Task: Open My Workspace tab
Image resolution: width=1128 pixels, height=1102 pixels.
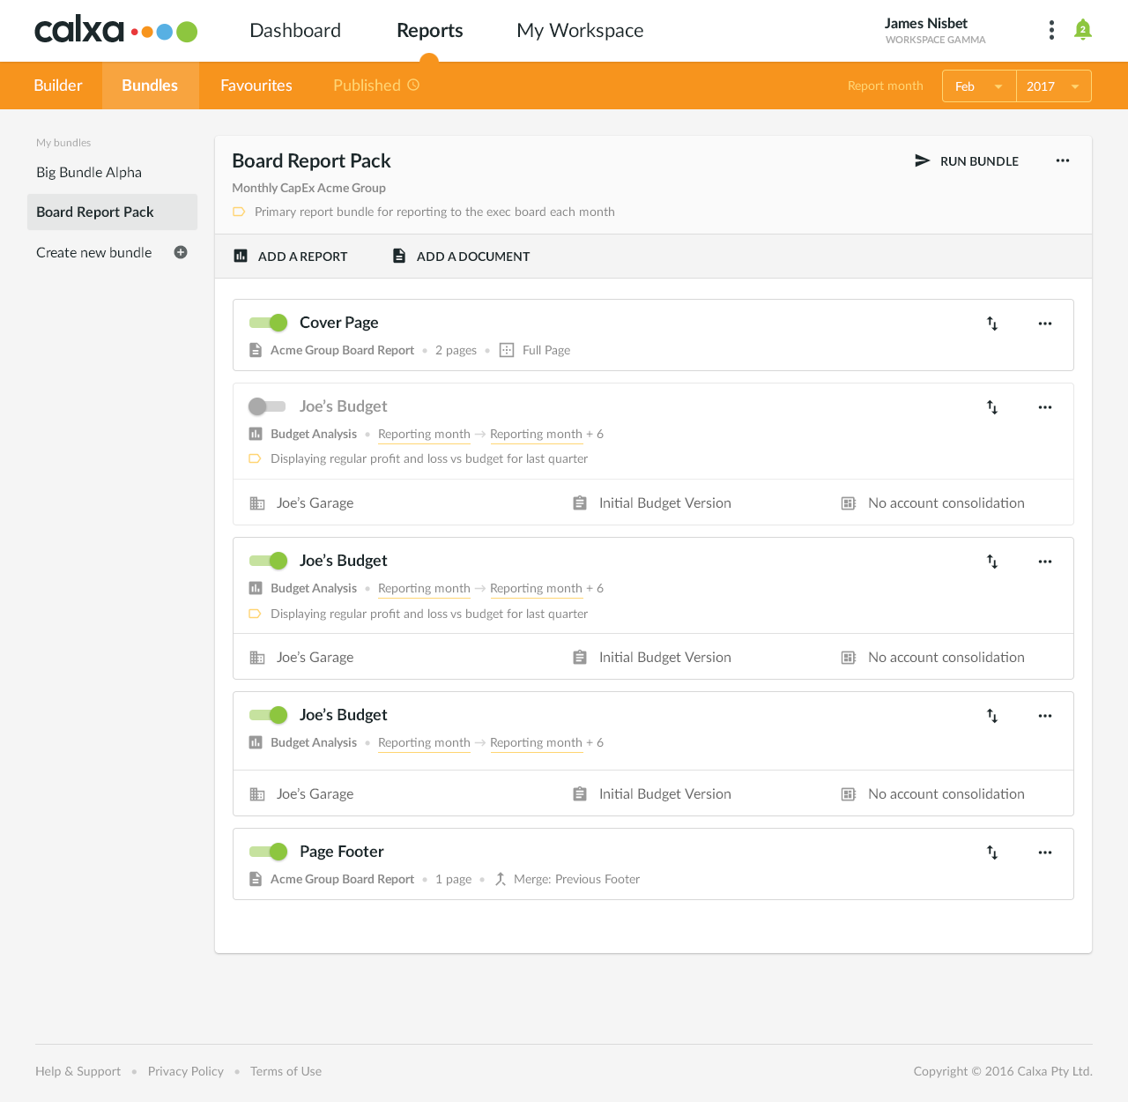Action: pyautogui.click(x=580, y=30)
